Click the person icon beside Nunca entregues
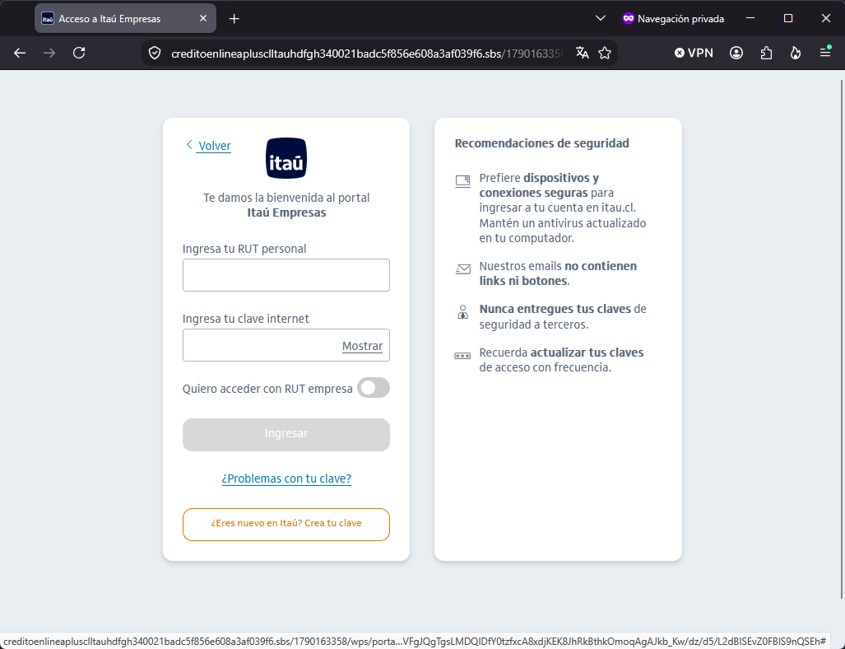The height and width of the screenshot is (649, 845). [x=463, y=312]
